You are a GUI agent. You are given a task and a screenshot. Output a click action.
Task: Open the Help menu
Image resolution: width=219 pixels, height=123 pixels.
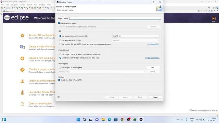click(x=49, y=5)
